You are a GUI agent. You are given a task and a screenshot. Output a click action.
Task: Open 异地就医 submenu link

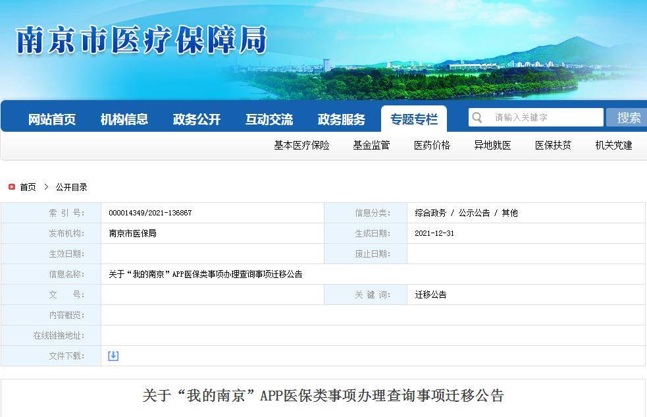tap(492, 145)
